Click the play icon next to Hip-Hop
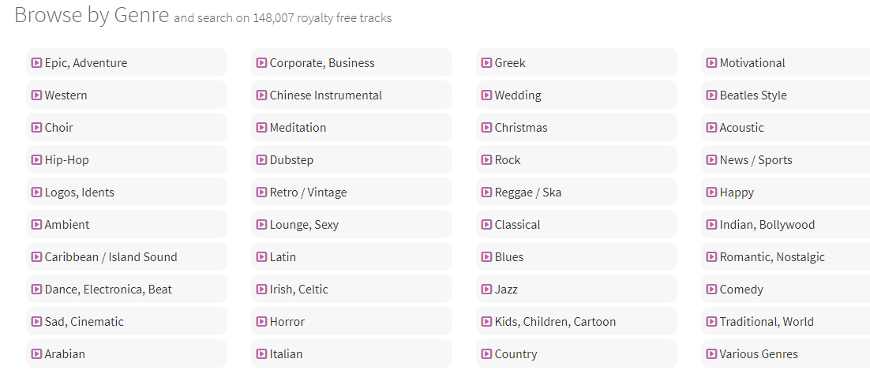This screenshot has width=870, height=370. click(x=36, y=160)
